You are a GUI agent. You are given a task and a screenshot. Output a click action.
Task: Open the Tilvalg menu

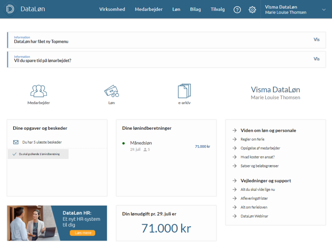(217, 9)
